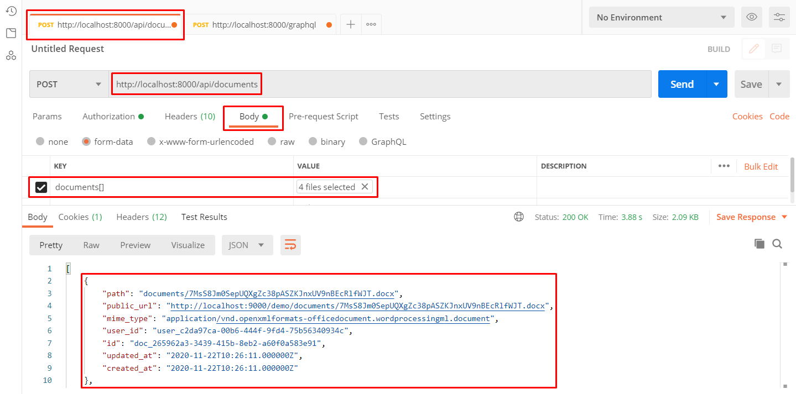The width and height of the screenshot is (796, 394).
Task: Click the pencil edit icon near BUILD
Action: pos(753,49)
